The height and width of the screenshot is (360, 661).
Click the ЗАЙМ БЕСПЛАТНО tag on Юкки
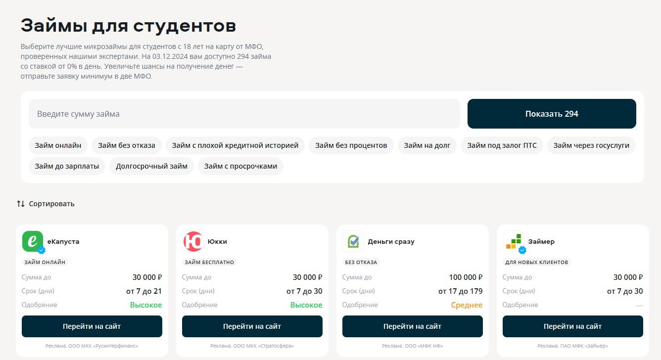tap(209, 262)
